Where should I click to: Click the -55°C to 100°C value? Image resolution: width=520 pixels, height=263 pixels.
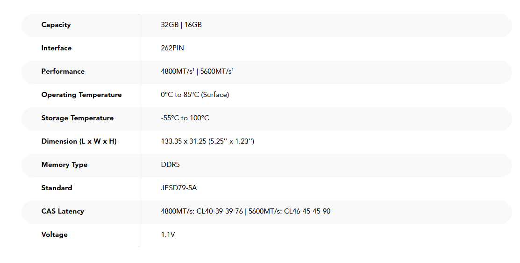coord(185,118)
